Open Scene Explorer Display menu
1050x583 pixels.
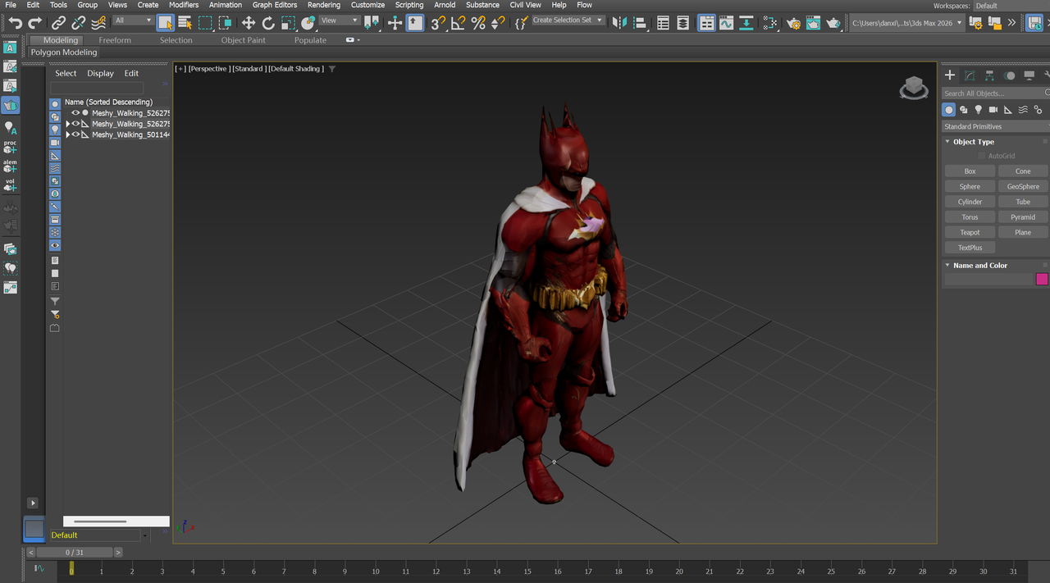click(x=101, y=73)
